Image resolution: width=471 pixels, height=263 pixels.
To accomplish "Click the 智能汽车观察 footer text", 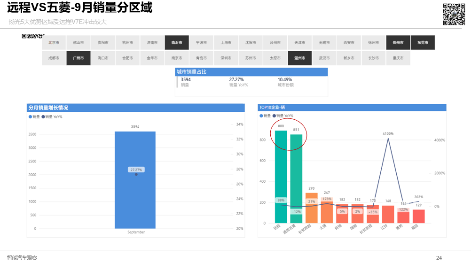I will point(22,258).
